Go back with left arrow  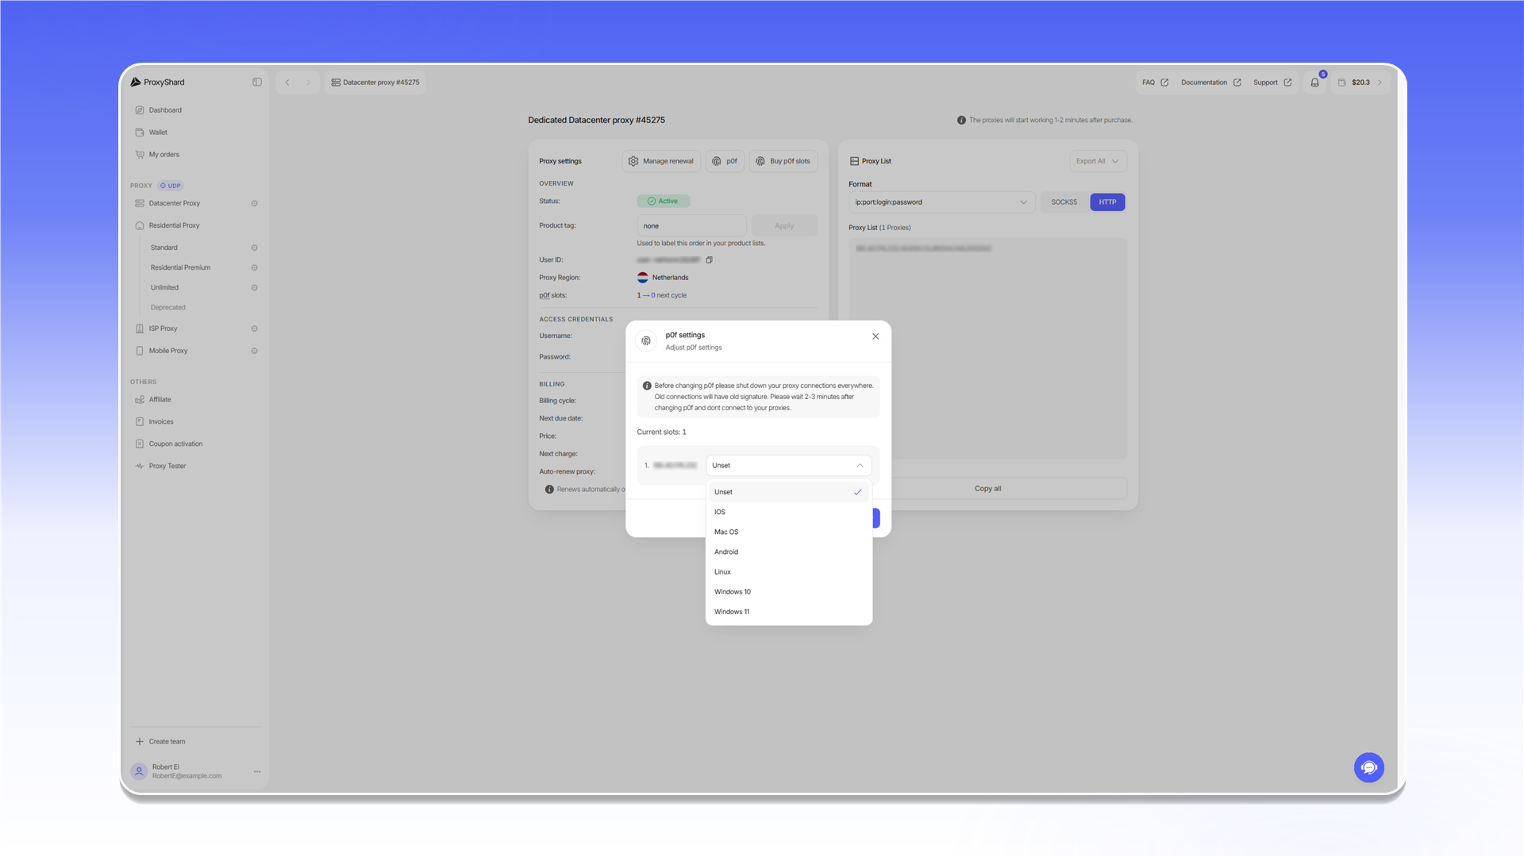click(x=287, y=83)
